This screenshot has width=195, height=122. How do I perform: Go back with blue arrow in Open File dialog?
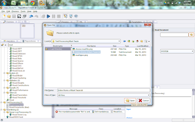(x=124, y=41)
